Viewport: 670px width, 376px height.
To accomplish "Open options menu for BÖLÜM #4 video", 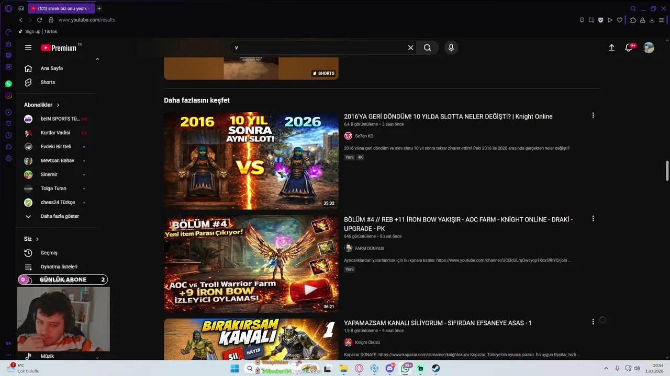I will (593, 219).
